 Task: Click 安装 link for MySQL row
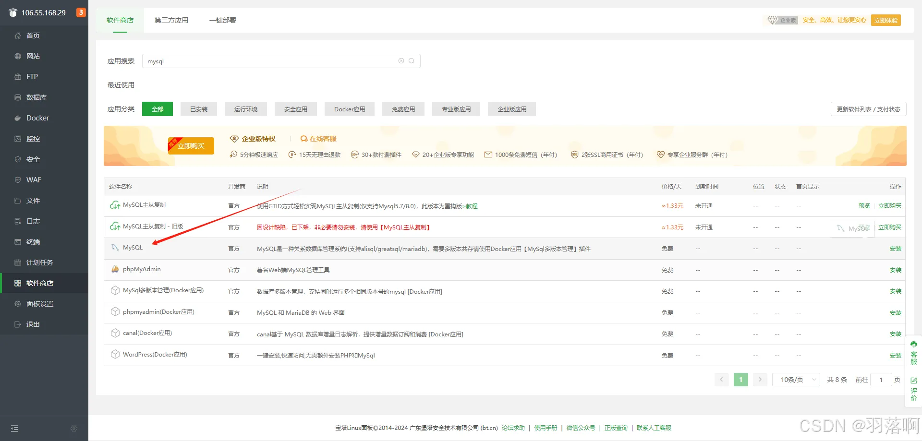(x=896, y=249)
